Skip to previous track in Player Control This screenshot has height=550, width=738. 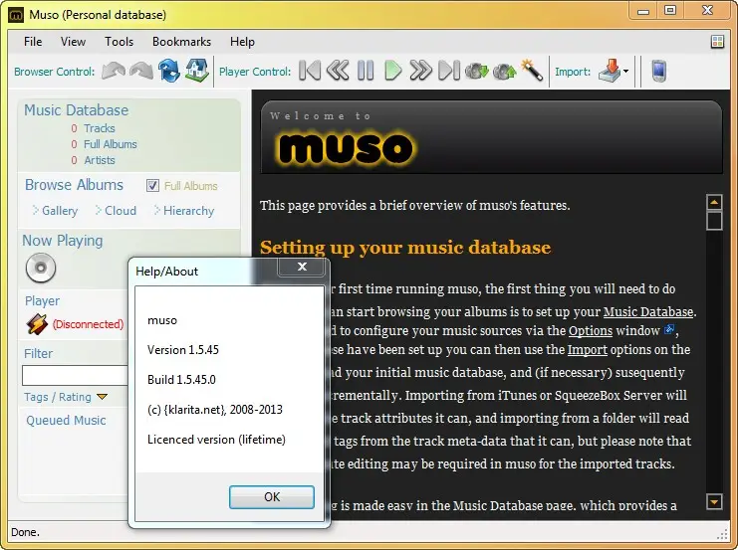[309, 71]
